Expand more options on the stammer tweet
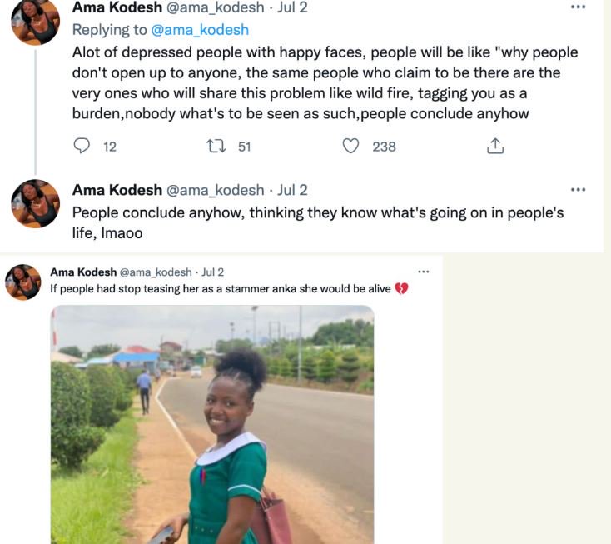The image size is (611, 544). tap(424, 272)
